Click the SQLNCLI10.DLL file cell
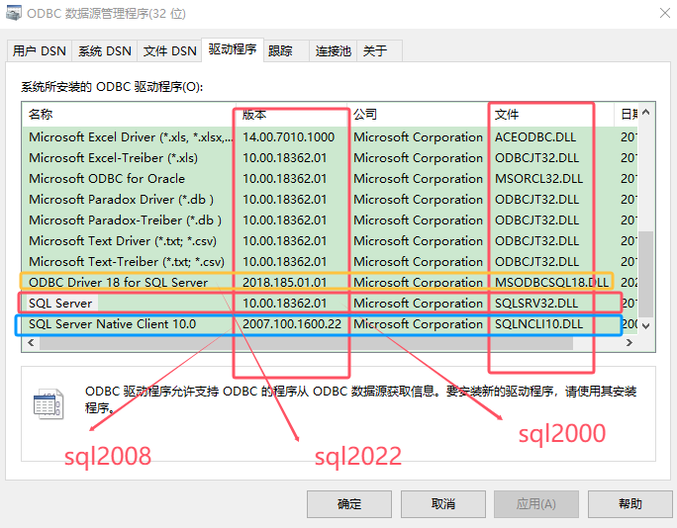Viewport: 677px width, 528px height. (538, 323)
